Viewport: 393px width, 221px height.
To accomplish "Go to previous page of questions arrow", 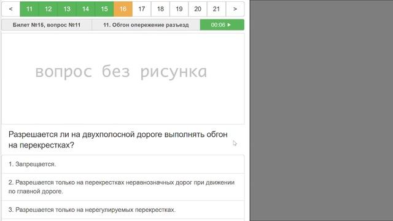I will [x=11, y=9].
